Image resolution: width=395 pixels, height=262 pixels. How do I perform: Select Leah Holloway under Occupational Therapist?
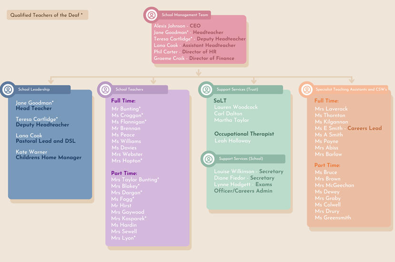pos(232,141)
